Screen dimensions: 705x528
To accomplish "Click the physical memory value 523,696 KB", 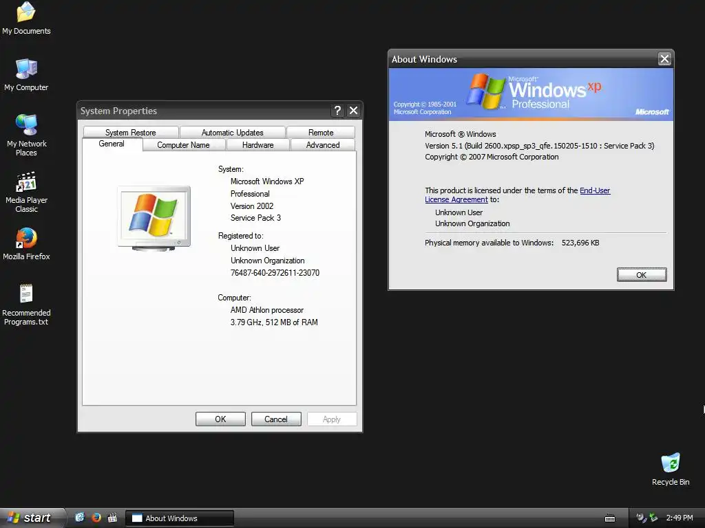I will tap(580, 243).
